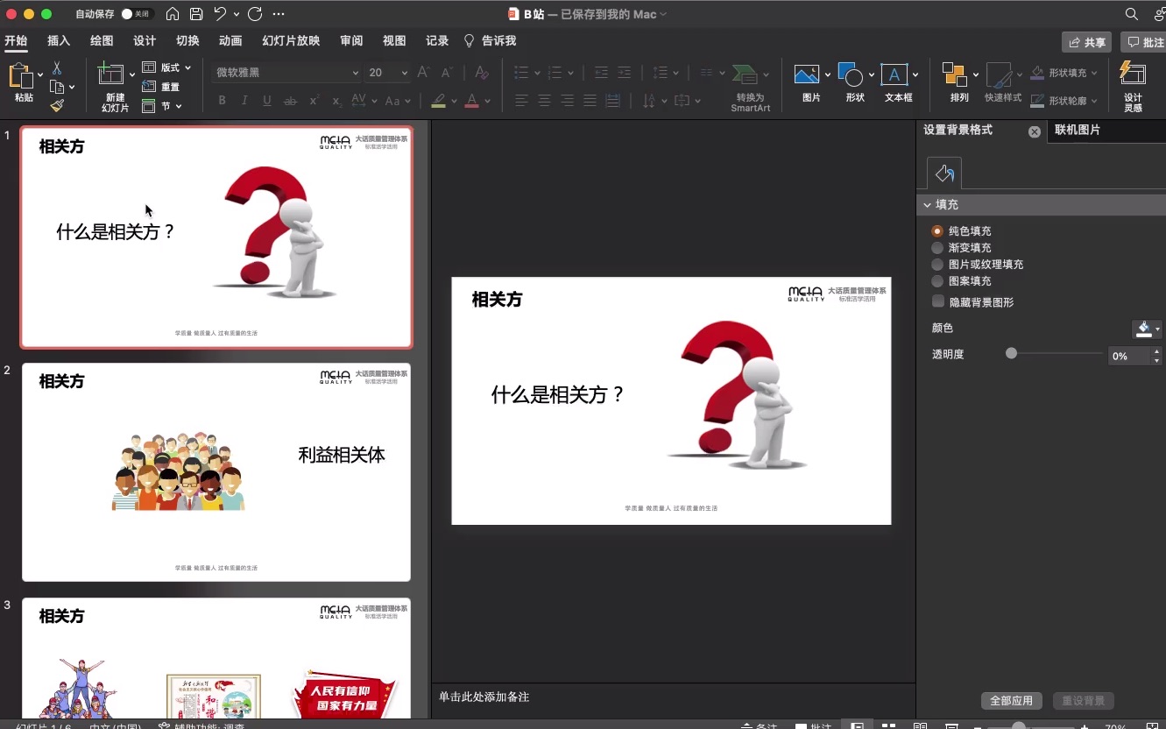Open Search with the magnifier icon

[x=1132, y=14]
